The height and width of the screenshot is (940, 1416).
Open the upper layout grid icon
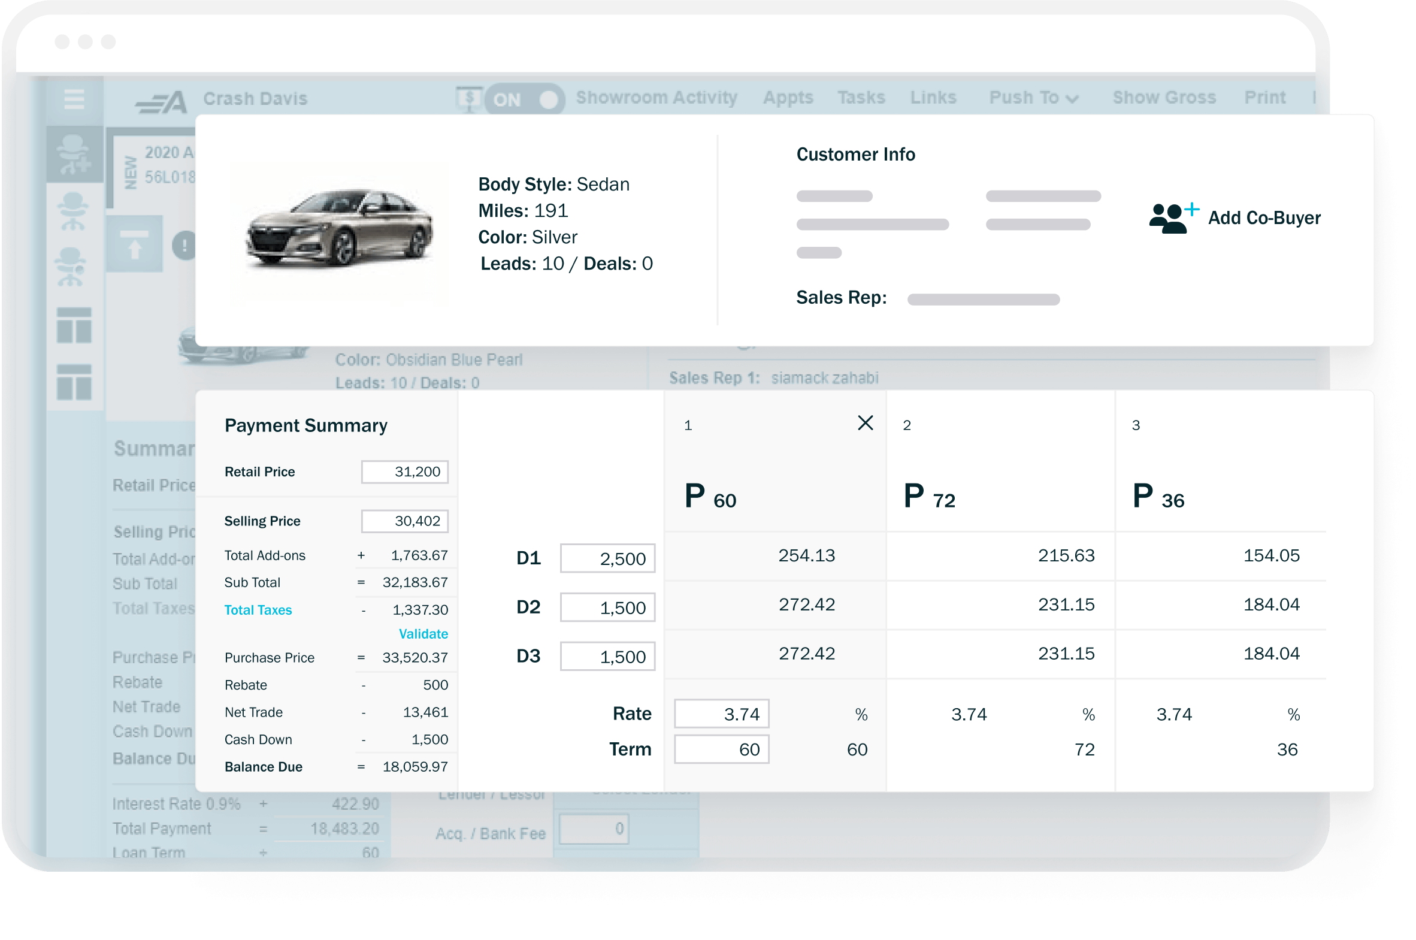74,325
